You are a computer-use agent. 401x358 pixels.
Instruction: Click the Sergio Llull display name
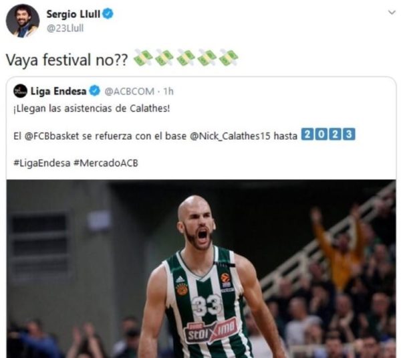pos(73,14)
